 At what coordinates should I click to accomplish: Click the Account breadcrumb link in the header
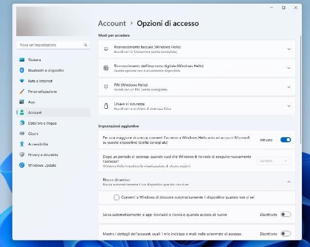point(112,23)
